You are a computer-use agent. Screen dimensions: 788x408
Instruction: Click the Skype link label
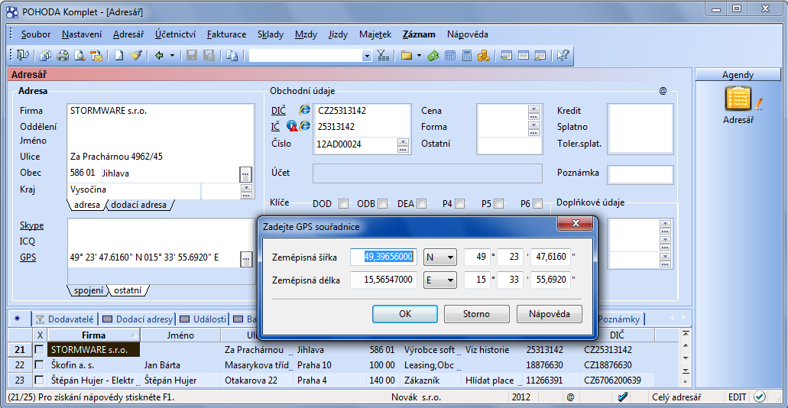tap(31, 225)
